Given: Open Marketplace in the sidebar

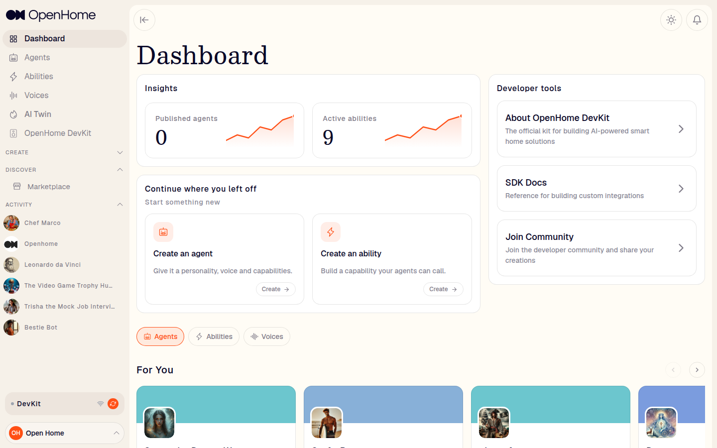Looking at the screenshot, I should [65, 187].
